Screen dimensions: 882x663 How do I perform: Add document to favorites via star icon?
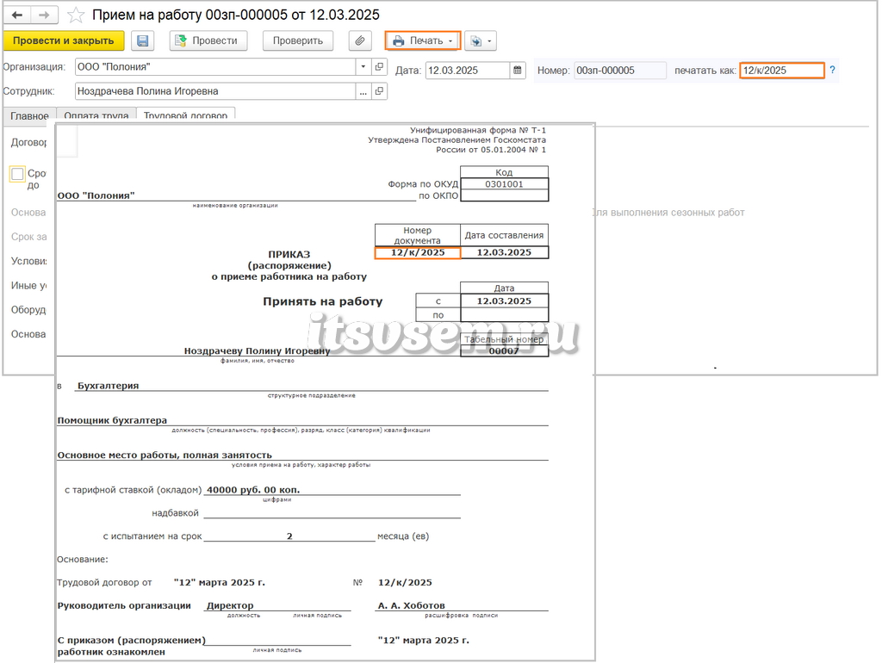(76, 15)
